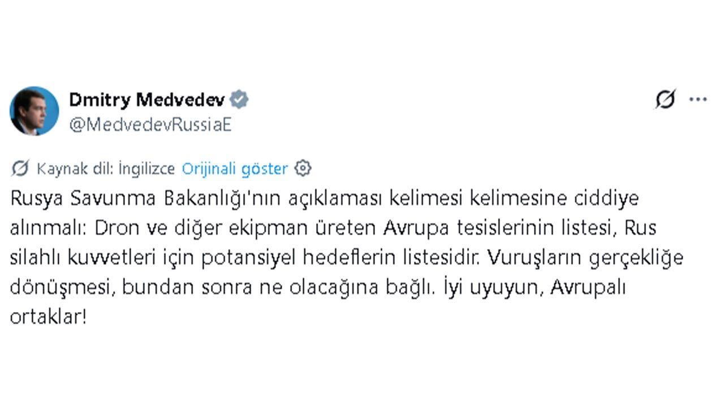Click Kaynak dil: İngilizce label
The height and width of the screenshot is (407, 724).
point(105,168)
